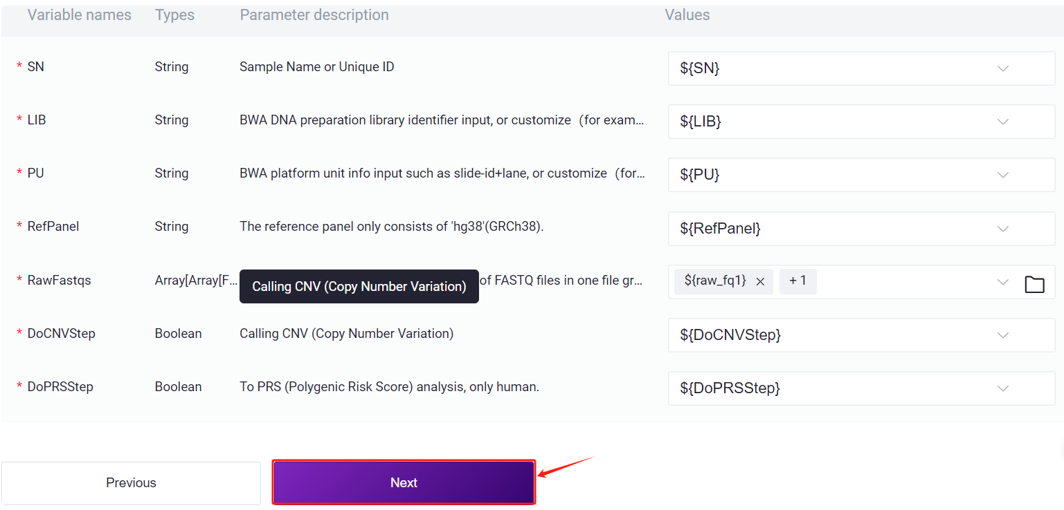The image size is (1064, 510).
Task: Select the ${raw_fq1} tag label
Action: (x=715, y=281)
